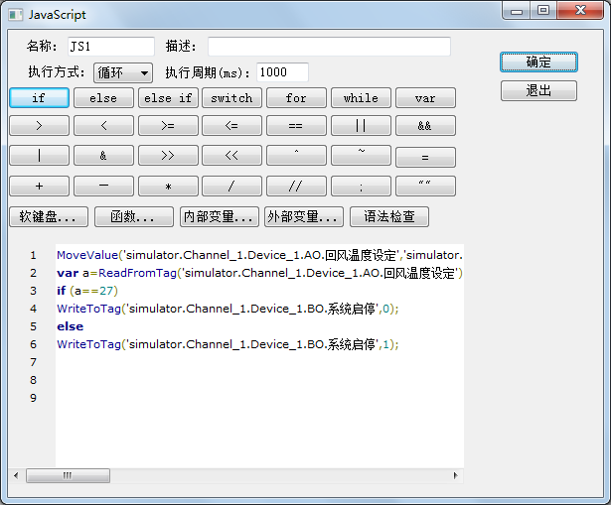Viewport: 611px width, 505px height.
Task: Click code line 1 starting with MoveValue
Action: coord(259,255)
